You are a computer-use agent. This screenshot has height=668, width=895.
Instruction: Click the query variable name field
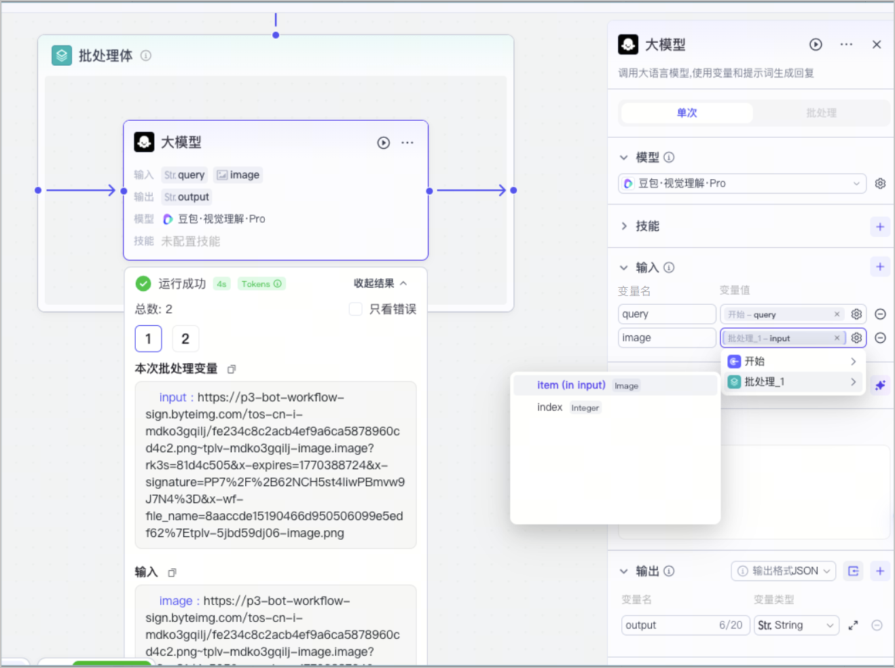point(667,314)
